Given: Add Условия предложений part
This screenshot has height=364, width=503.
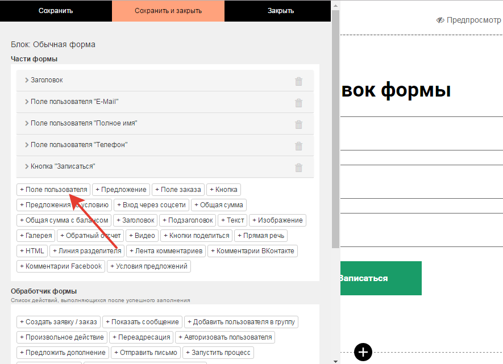Looking at the screenshot, I should coord(149,266).
